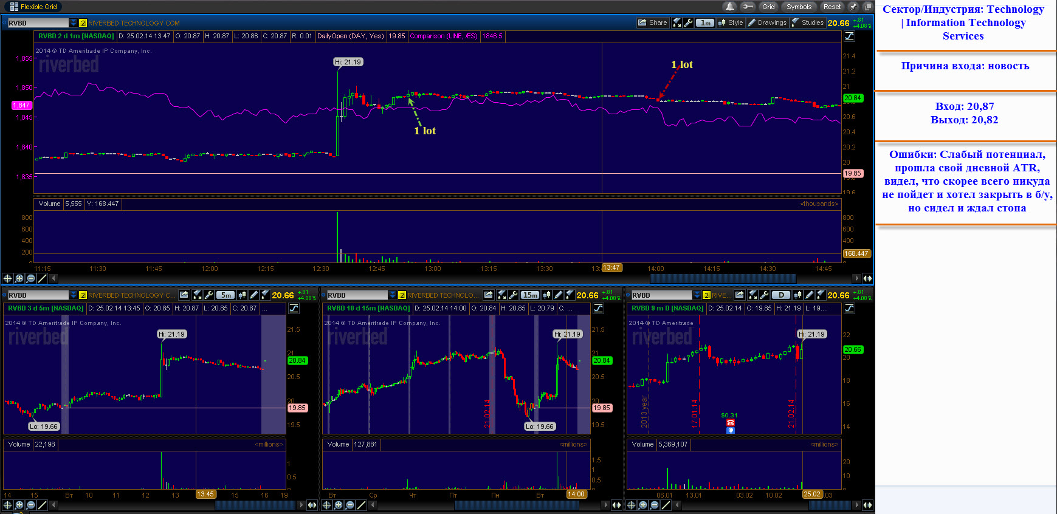Open chart settings wrench in main chart
1057x514 pixels.
coord(688,22)
